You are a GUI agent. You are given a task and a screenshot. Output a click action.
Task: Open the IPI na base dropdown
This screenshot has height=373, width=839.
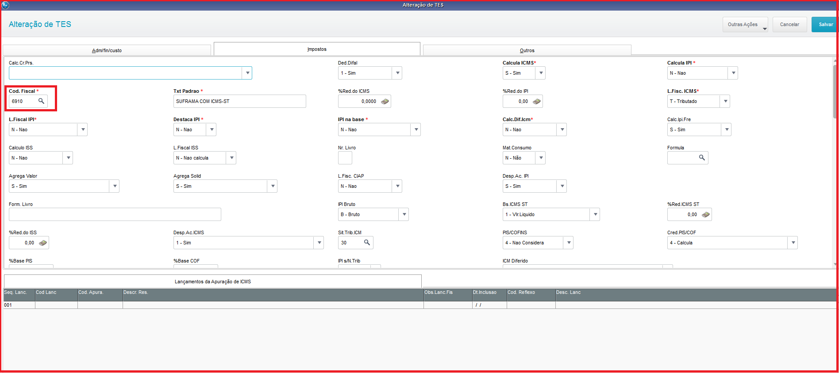416,129
